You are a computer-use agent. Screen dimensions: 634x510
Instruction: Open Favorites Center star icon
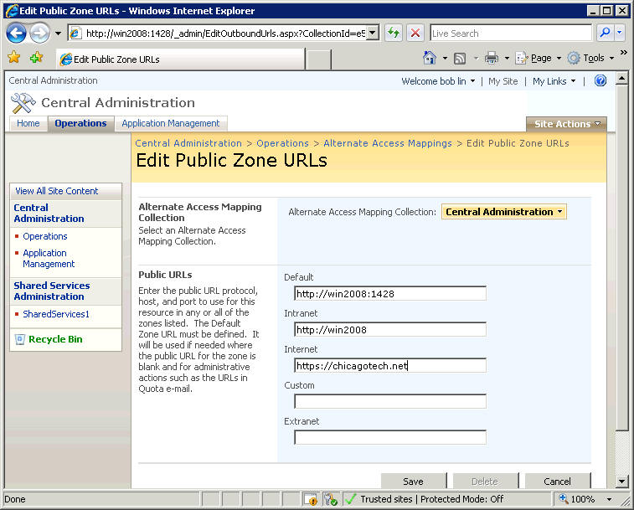13,58
